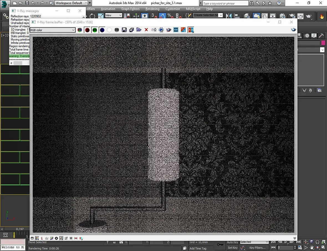The image size is (327, 251).
Task: Click the Save File floppy in quick access toolbar
Action: (27, 3)
